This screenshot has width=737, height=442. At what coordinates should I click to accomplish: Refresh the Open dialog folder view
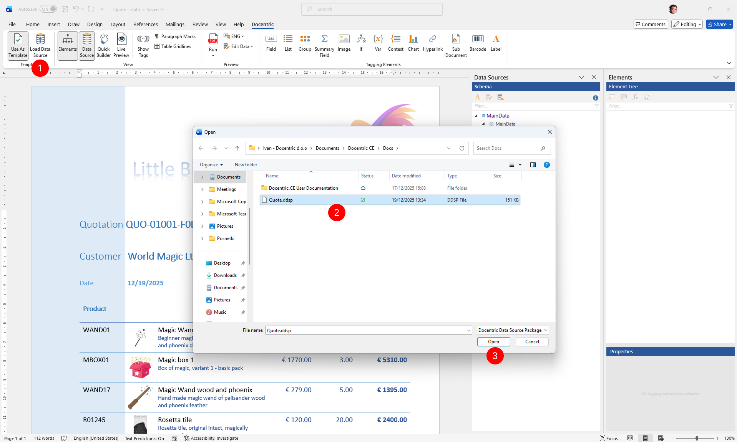pyautogui.click(x=461, y=148)
